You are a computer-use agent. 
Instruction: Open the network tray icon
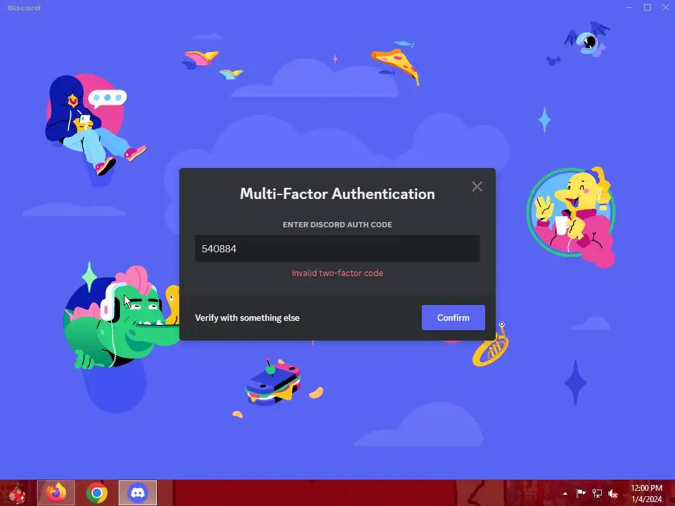tap(597, 493)
